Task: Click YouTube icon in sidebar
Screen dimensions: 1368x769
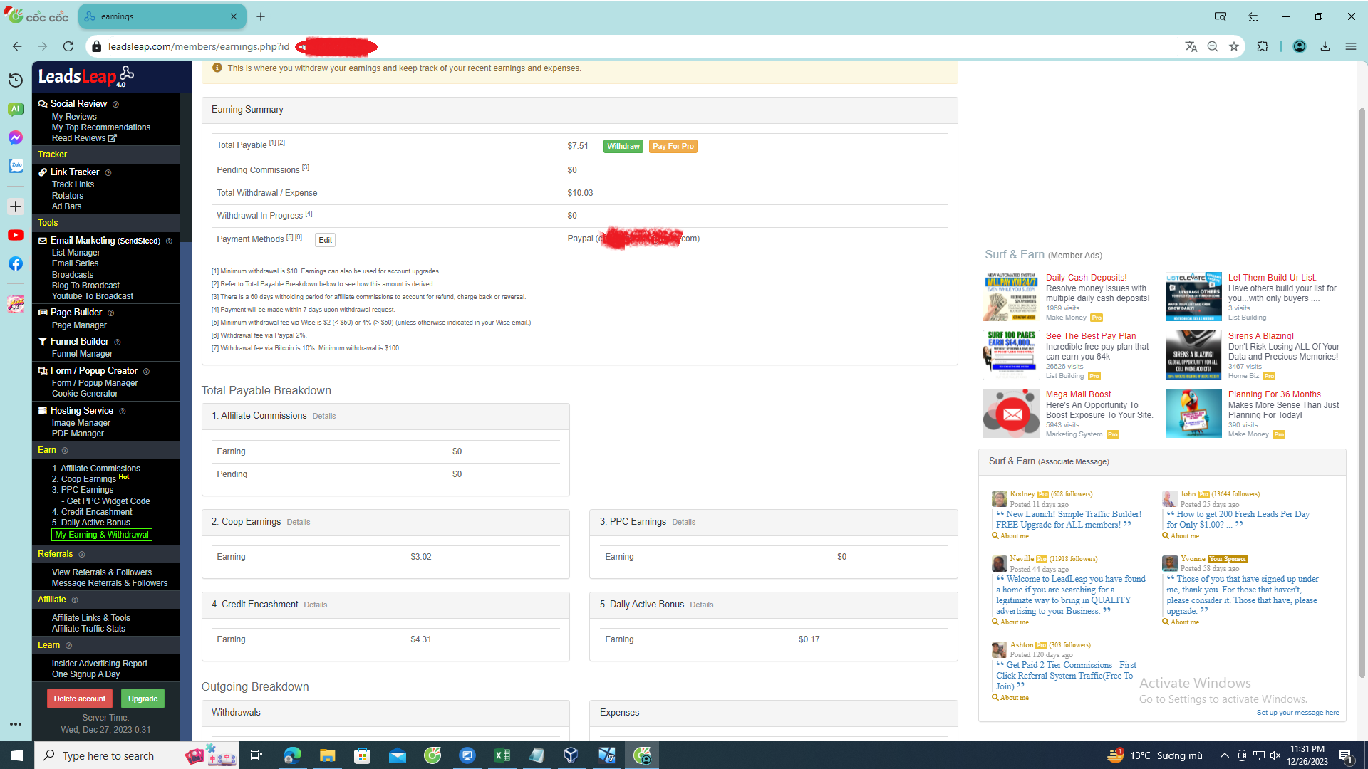Action: point(16,235)
